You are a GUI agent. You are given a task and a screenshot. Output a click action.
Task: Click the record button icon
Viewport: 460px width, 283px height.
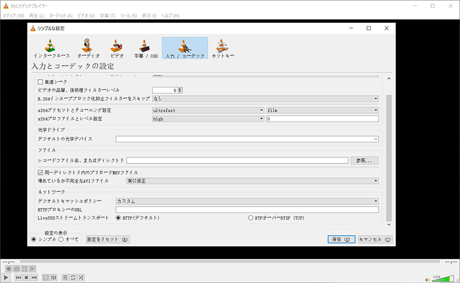(9, 269)
